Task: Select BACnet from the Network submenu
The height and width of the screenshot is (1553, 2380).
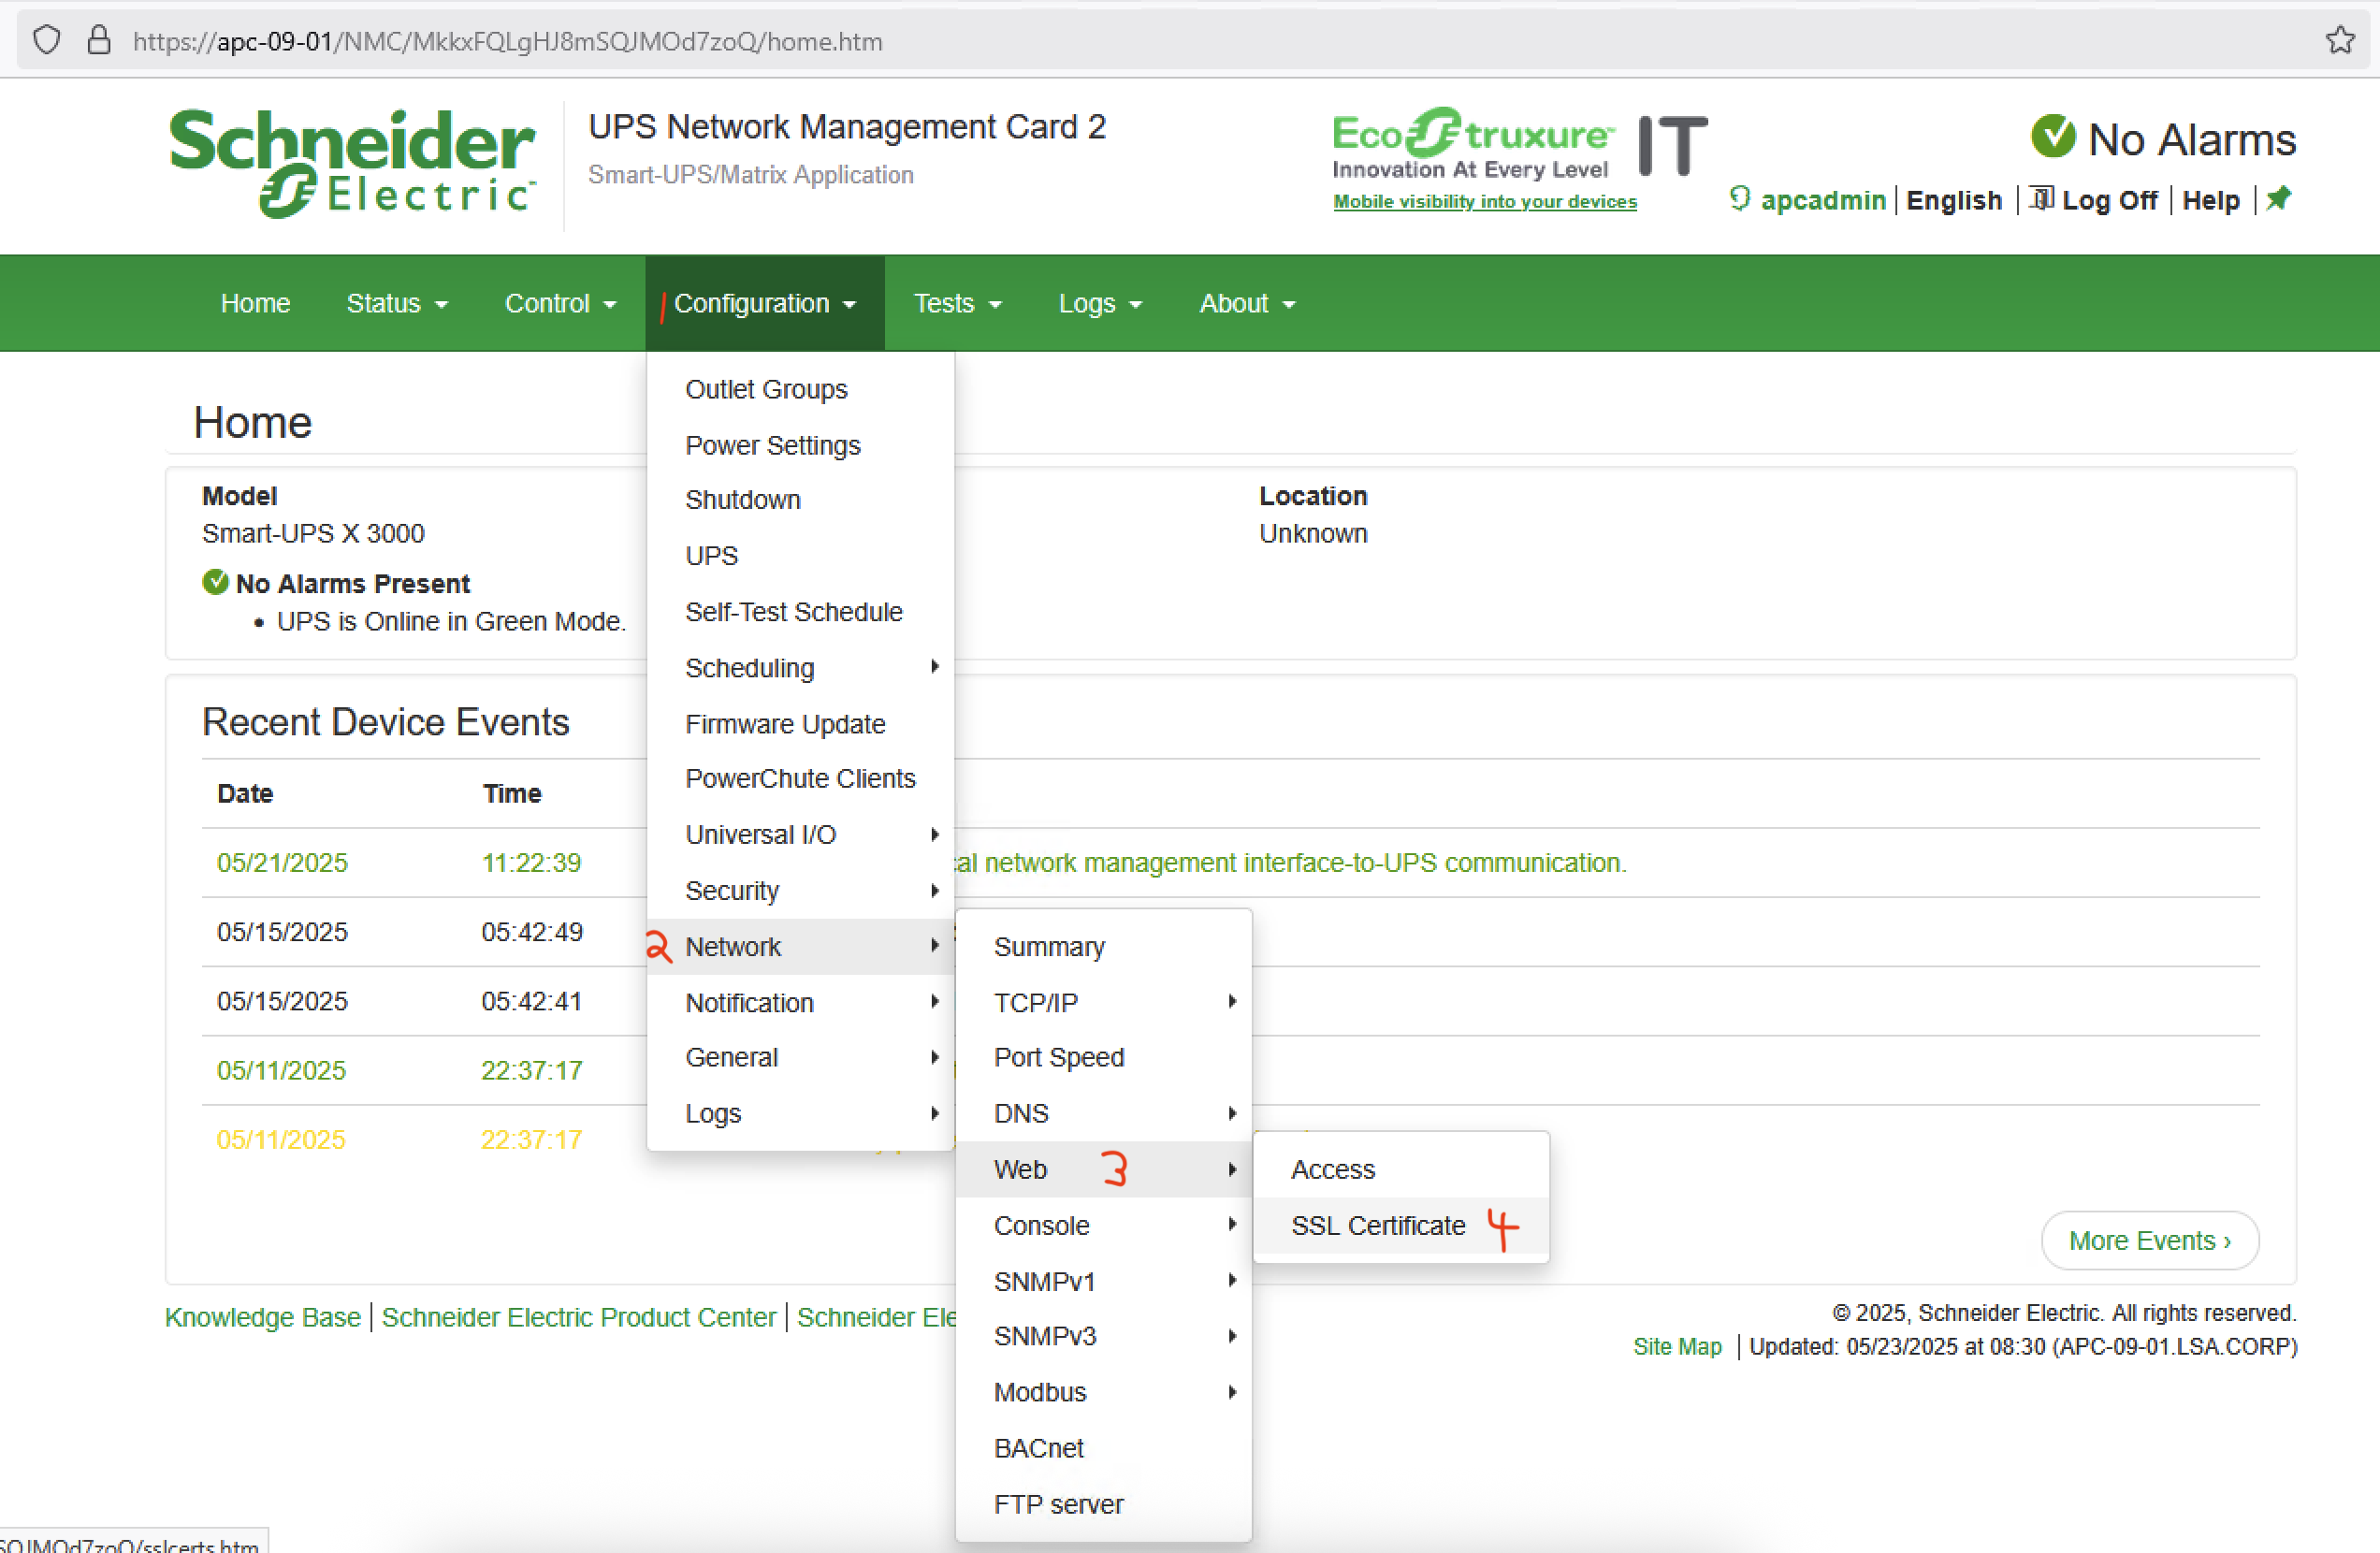Action: pyautogui.click(x=1104, y=1448)
